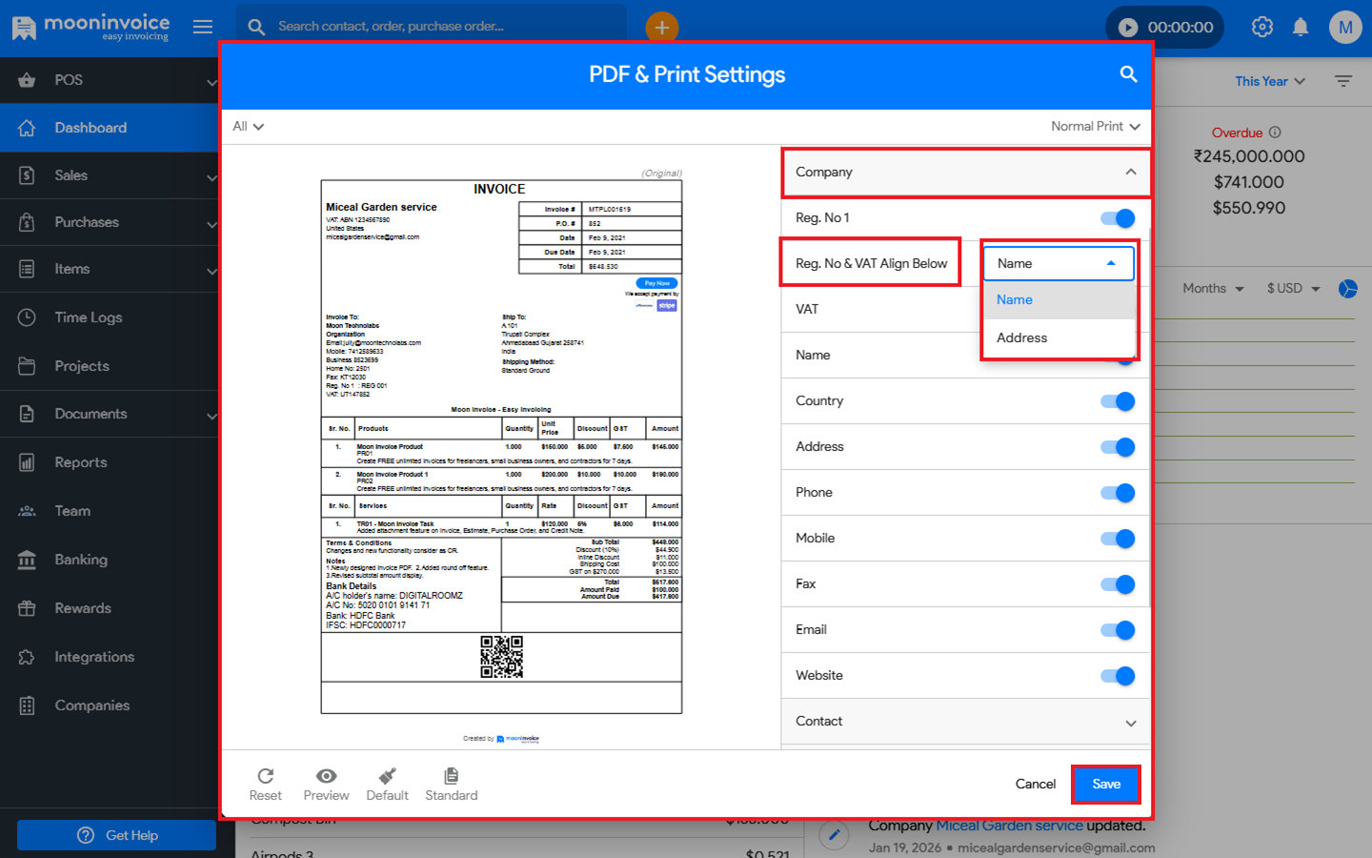
Task: Save the PDF print settings
Action: pos(1105,784)
